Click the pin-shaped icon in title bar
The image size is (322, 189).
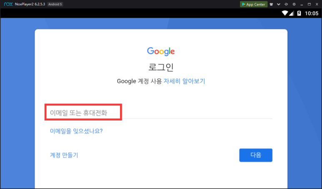(286, 4)
